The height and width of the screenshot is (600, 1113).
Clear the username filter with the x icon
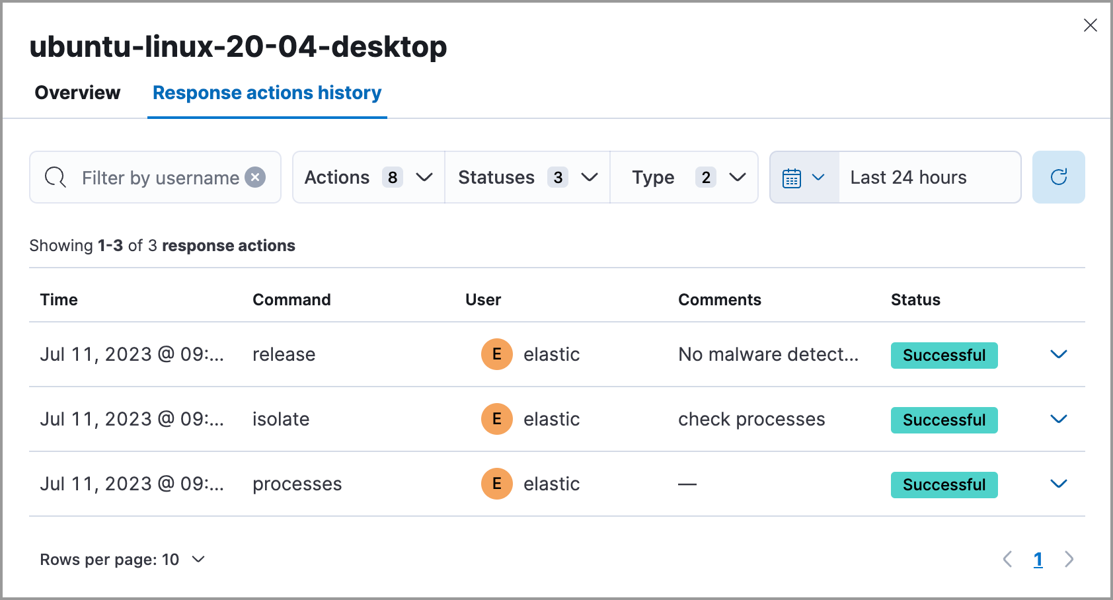255,177
